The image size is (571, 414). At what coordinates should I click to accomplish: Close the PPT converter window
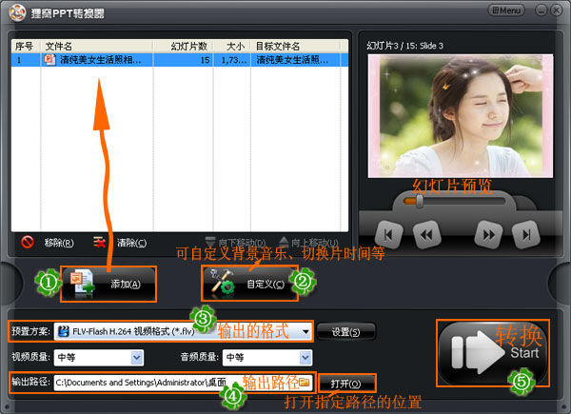point(556,10)
